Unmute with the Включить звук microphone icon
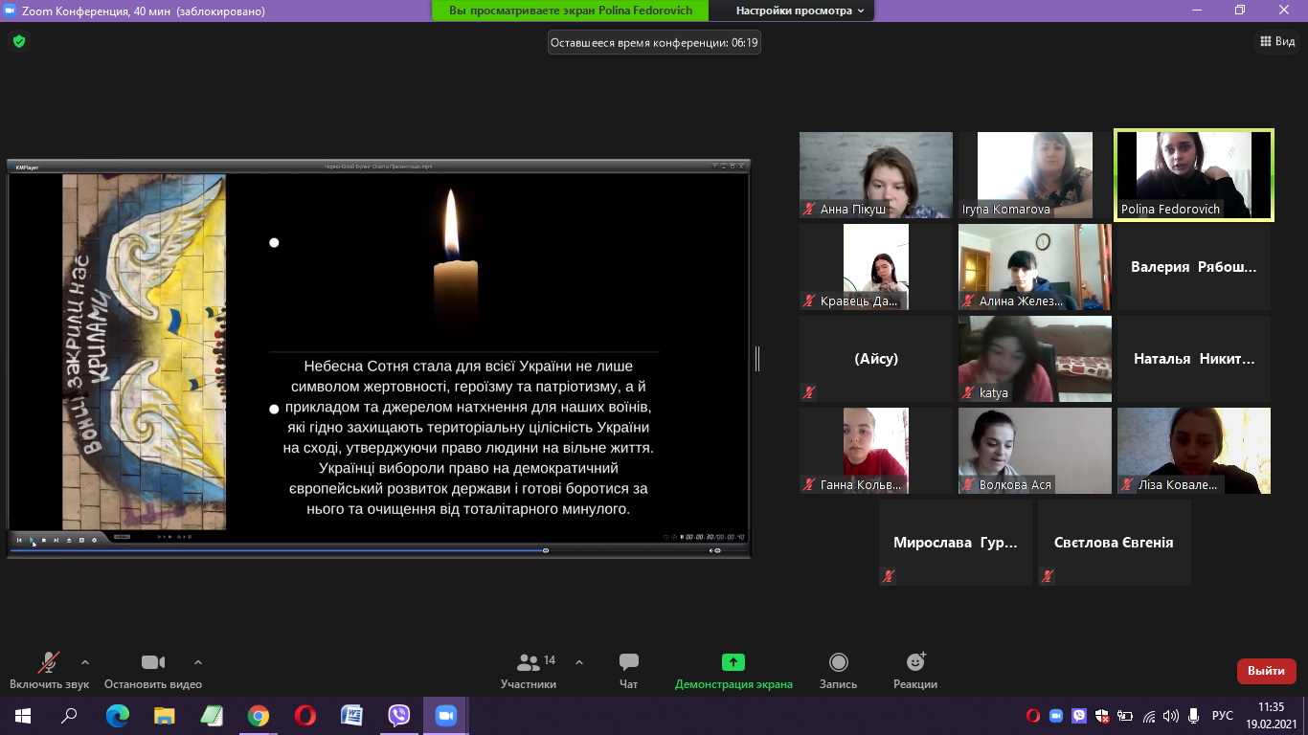Screen dimensions: 1308x735 click(x=48, y=662)
